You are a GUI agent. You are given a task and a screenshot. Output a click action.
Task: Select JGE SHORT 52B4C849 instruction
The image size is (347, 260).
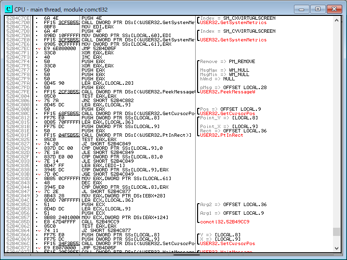(x=107, y=174)
